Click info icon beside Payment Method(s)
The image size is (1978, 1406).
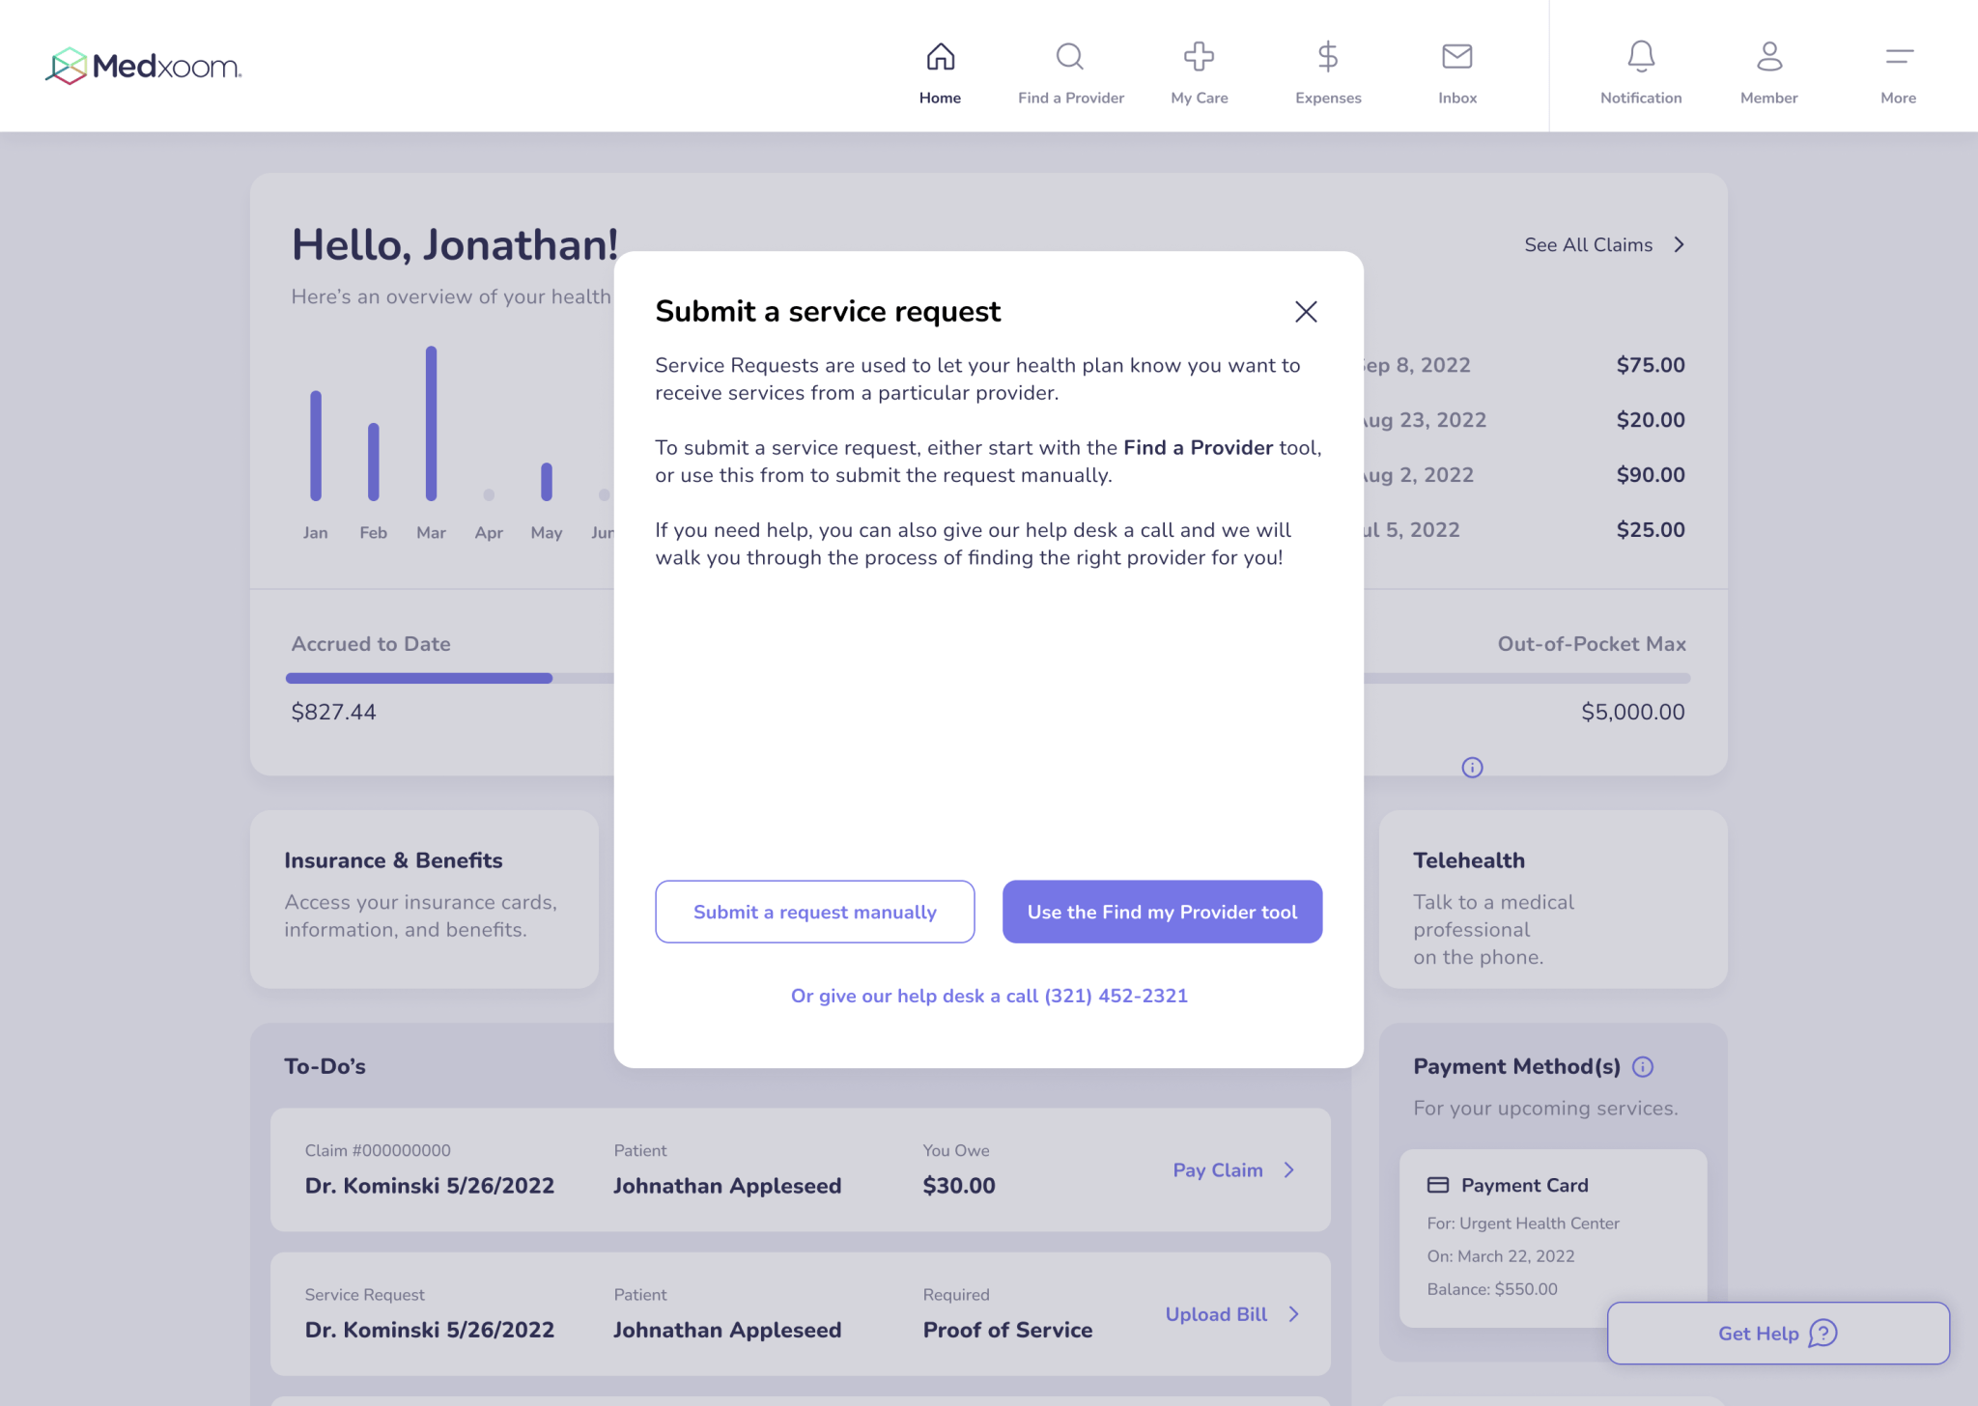click(x=1643, y=1067)
